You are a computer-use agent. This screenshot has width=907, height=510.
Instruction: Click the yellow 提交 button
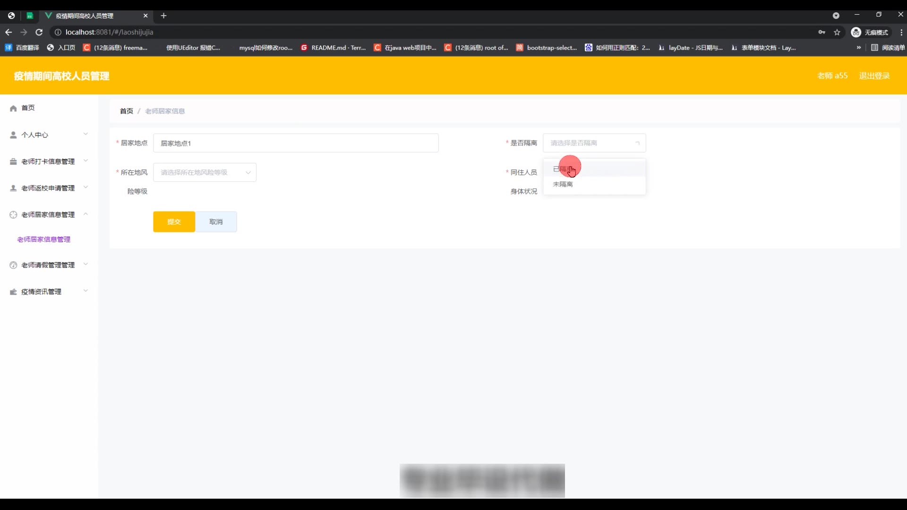pyautogui.click(x=174, y=221)
